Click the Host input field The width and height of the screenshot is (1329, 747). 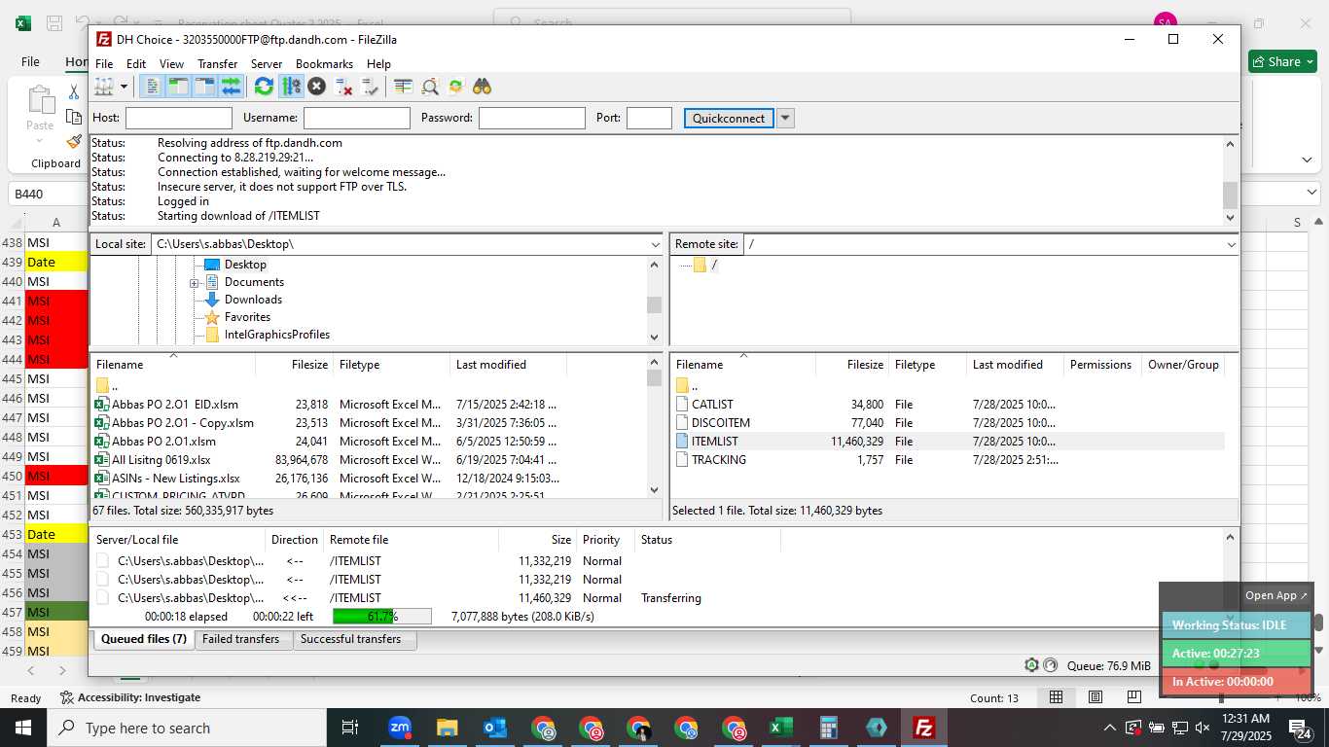pos(179,118)
